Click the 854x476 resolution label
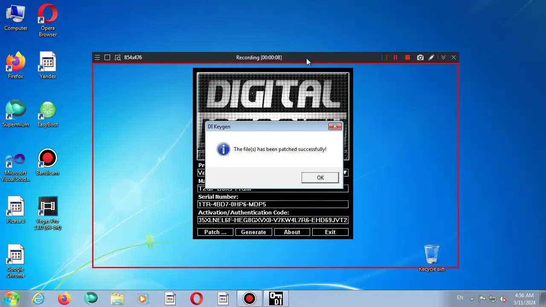This screenshot has width=546, height=307. pyautogui.click(x=133, y=58)
